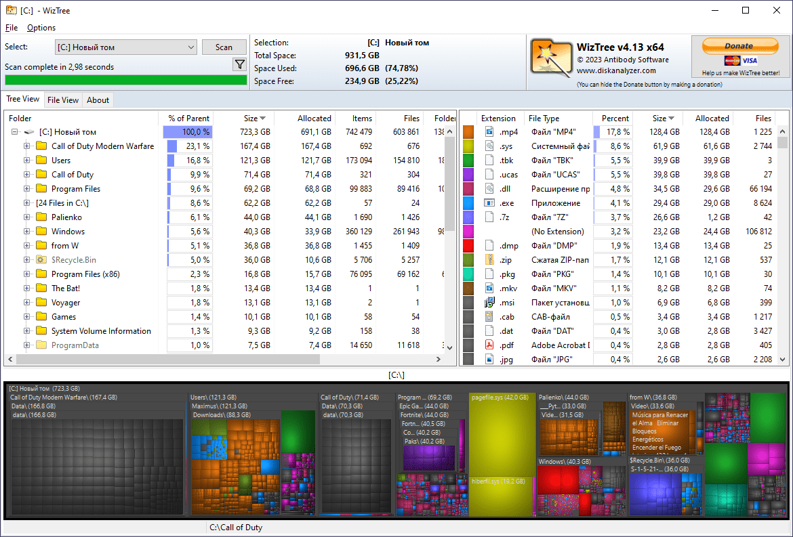Viewport: 793px width, 537px height.
Task: Click the System Volume Information folder icon
Action: [x=41, y=331]
